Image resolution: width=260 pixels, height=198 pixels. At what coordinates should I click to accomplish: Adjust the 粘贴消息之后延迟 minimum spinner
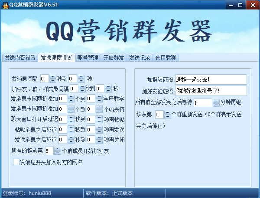click(71, 129)
